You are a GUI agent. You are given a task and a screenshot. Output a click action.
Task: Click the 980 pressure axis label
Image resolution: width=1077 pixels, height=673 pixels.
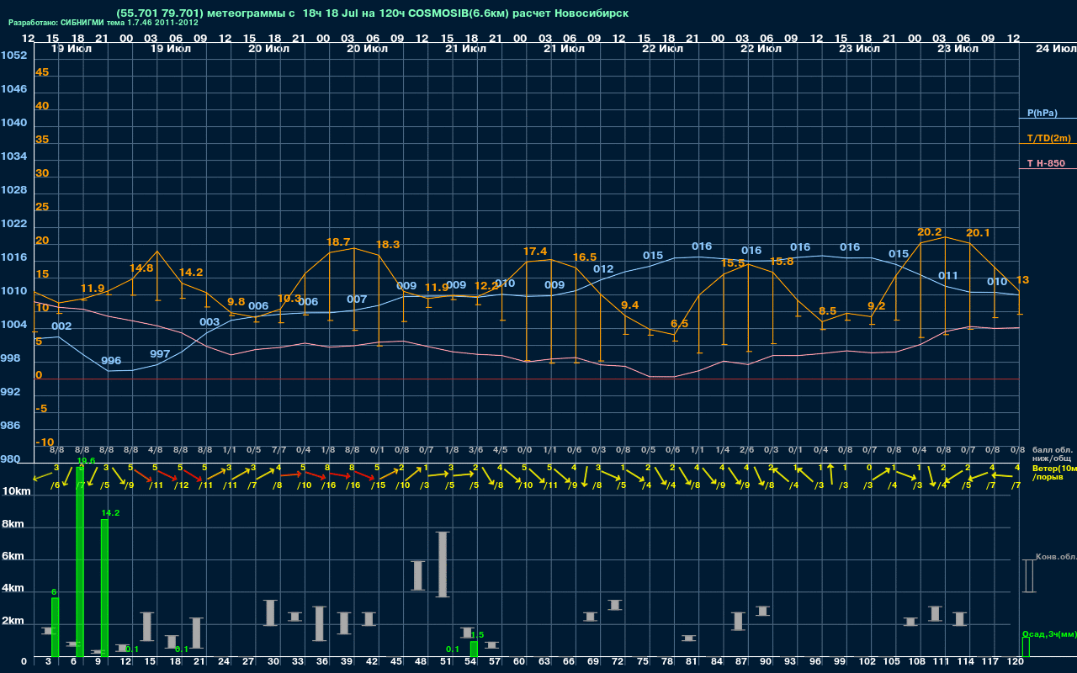tap(10, 459)
